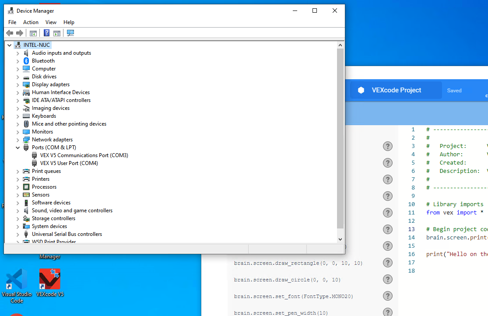Click help icon beside draw_circle command
The height and width of the screenshot is (316, 488).
tap(387, 279)
